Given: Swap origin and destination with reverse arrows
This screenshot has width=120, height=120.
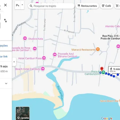Looking at the screenshot, I should click(5, 21).
